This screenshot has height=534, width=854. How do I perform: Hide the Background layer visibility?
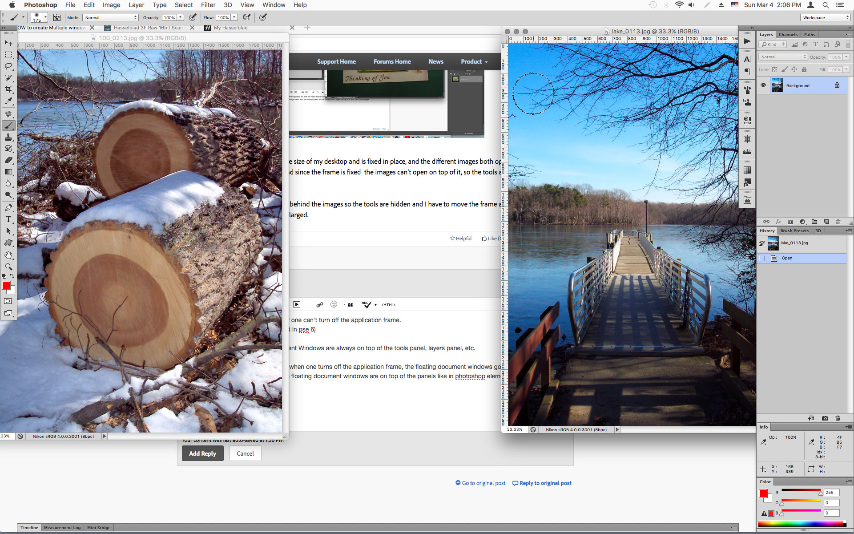pos(763,85)
